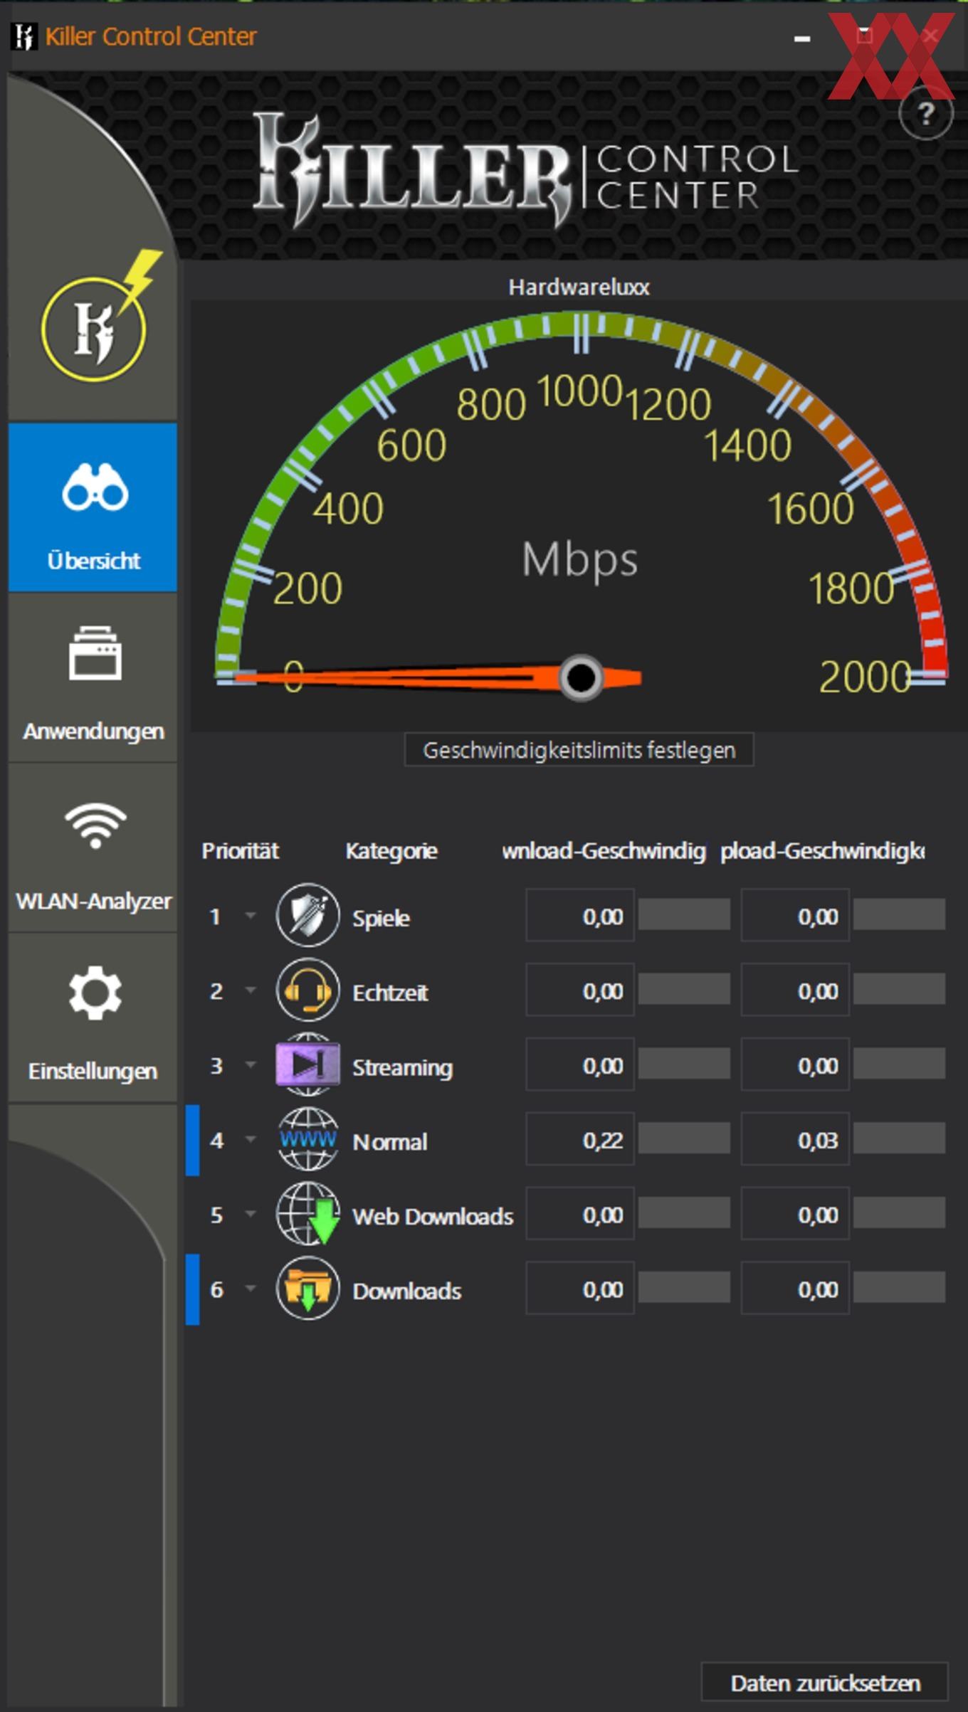Click the Echtzeit upload speed 0,00 field
Viewport: 968px width, 1712px height.
(x=795, y=990)
